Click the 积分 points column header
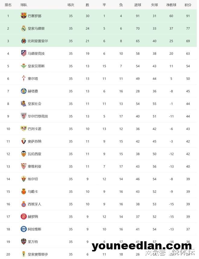 click(x=188, y=5)
